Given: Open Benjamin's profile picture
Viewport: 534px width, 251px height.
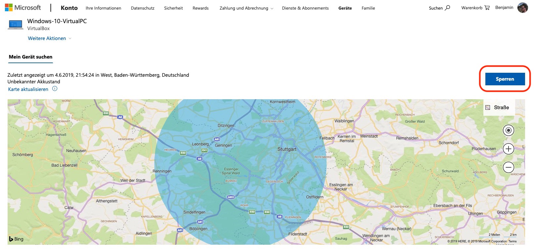Looking at the screenshot, I should (522, 8).
